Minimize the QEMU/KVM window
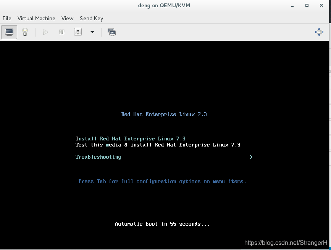331x250 pixels. [x=292, y=6]
